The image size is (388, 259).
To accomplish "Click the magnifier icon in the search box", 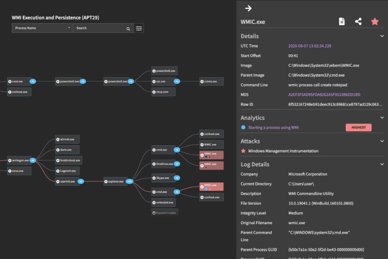I will (128, 28).
